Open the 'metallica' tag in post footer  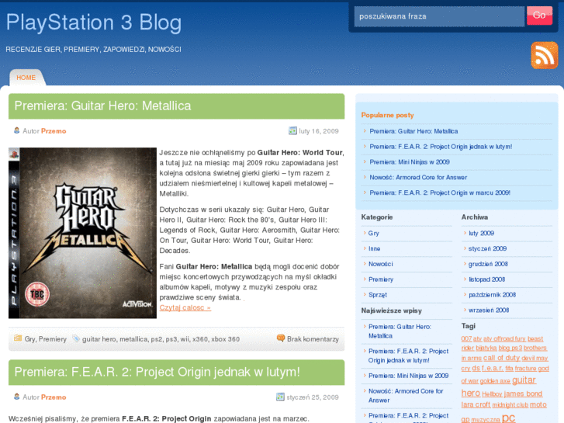[x=133, y=339]
